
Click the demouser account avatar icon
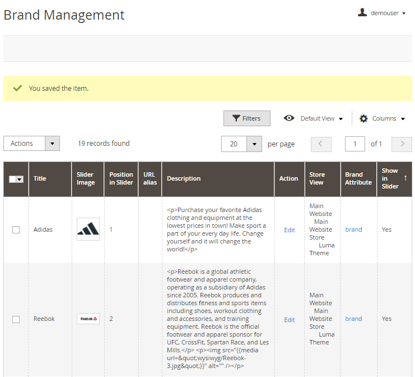pyautogui.click(x=362, y=12)
